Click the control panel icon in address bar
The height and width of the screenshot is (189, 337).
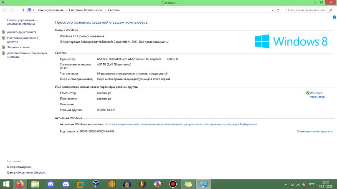point(30,10)
